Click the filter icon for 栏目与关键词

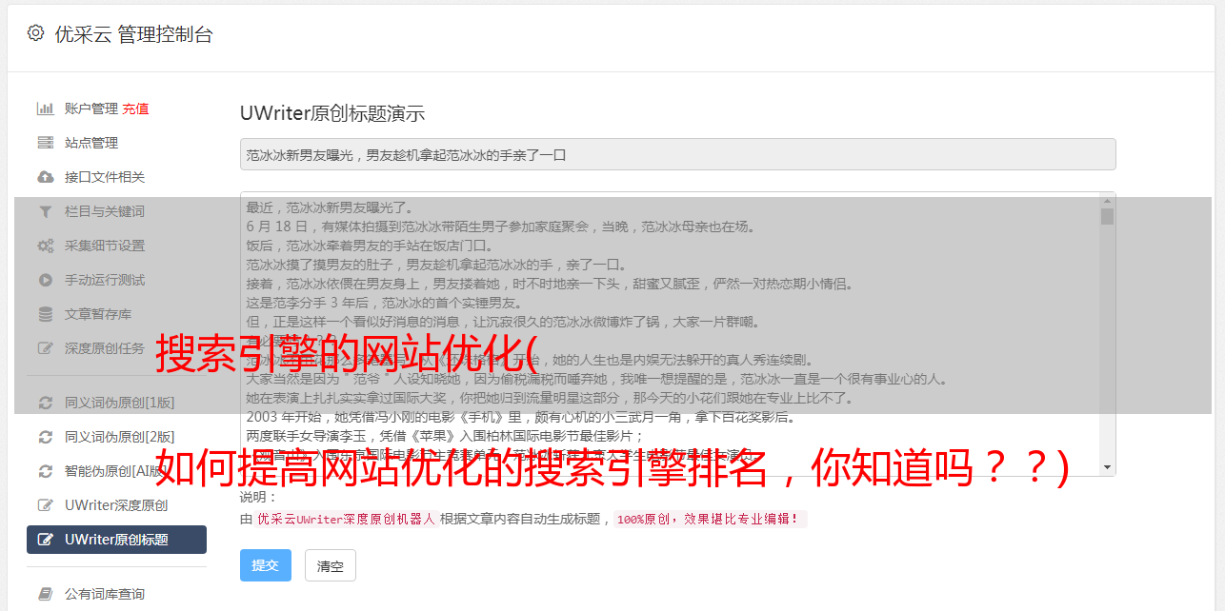(x=45, y=211)
